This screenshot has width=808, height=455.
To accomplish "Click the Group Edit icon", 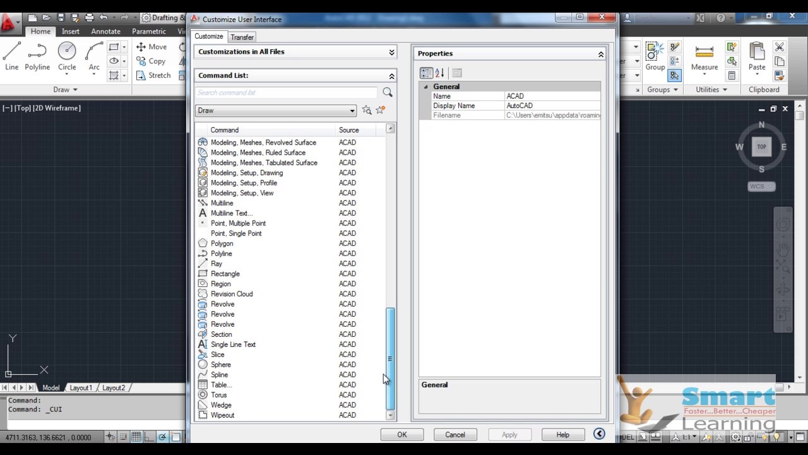I will click(x=675, y=61).
